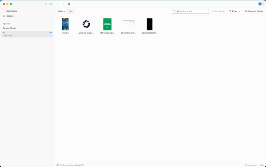Click the Inference Engin... file name label
The height and width of the screenshot is (167, 266).
[x=107, y=33]
